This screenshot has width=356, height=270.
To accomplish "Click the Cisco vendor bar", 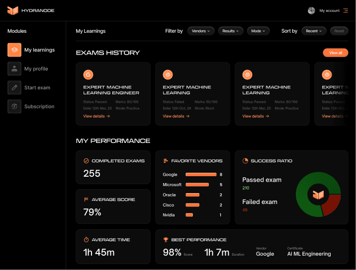I will [192, 205].
